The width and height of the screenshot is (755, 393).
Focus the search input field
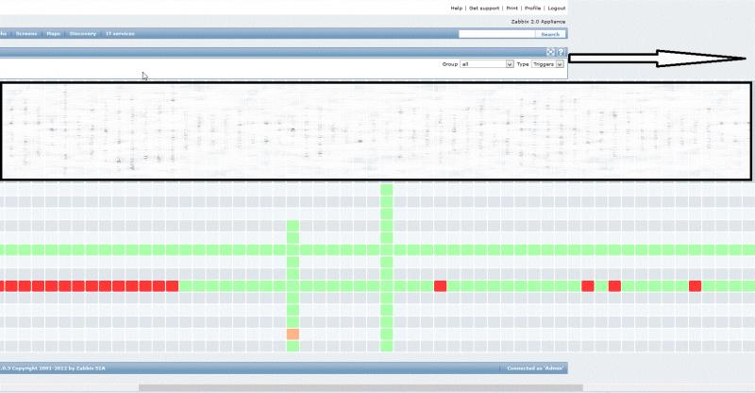[497, 34]
